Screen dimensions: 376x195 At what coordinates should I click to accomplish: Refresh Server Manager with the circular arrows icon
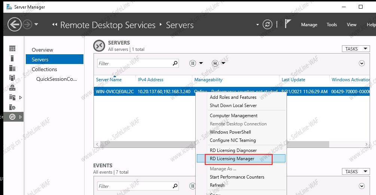pos(268,24)
